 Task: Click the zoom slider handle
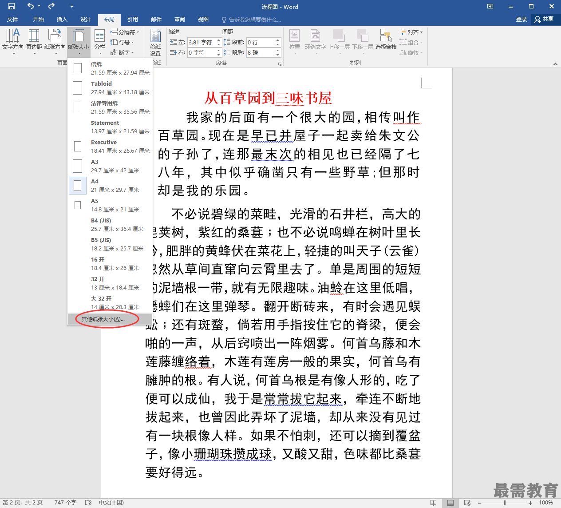click(x=505, y=503)
